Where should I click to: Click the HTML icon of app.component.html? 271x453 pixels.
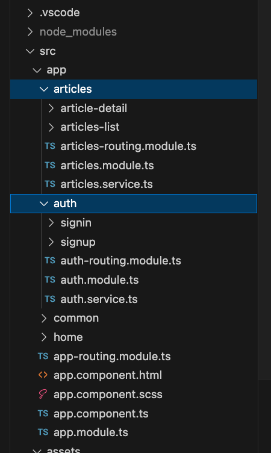coord(43,375)
